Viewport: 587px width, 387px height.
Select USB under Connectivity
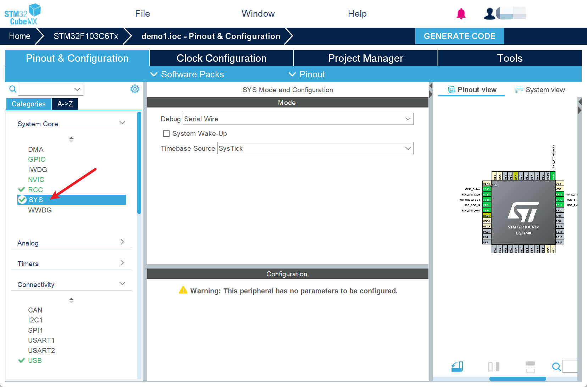(x=35, y=360)
